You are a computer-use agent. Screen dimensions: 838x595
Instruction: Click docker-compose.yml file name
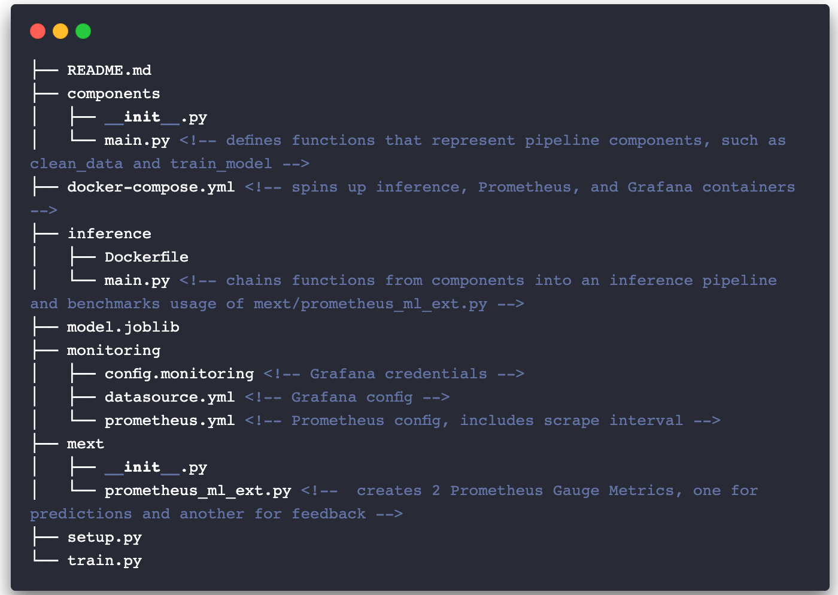[x=151, y=187]
